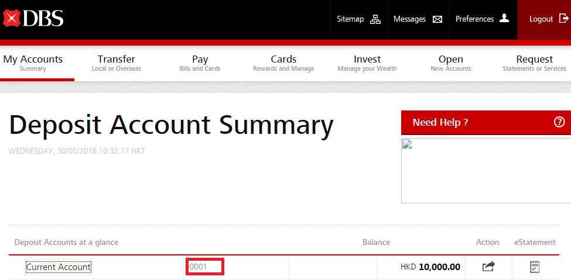Open the Invest Manage your Wealth menu

click(367, 63)
